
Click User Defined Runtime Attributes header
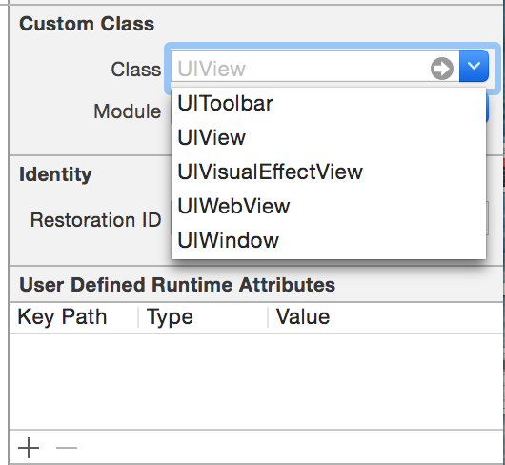[x=177, y=285]
